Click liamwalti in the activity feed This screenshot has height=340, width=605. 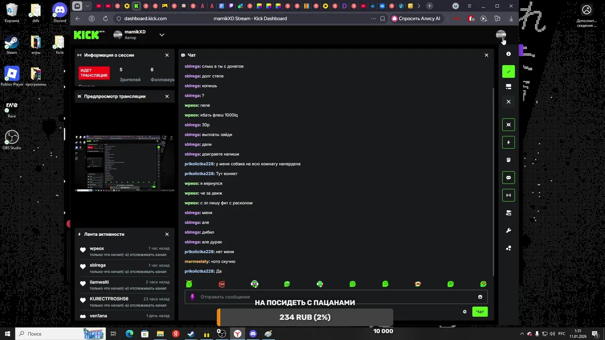99,282
